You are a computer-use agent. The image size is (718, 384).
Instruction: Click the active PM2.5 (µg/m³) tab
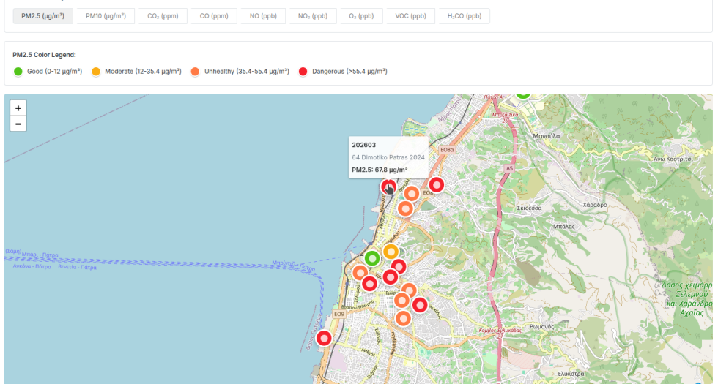click(42, 16)
